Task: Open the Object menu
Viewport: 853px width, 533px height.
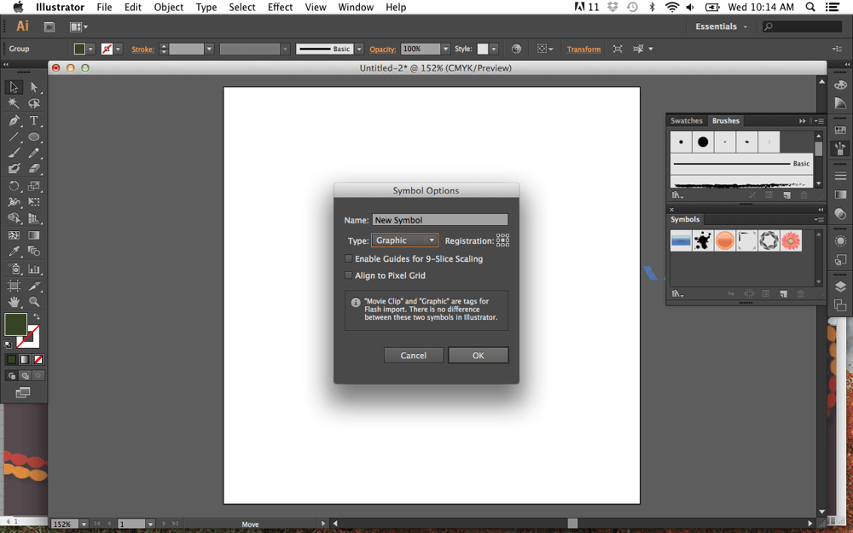Action: click(x=169, y=7)
